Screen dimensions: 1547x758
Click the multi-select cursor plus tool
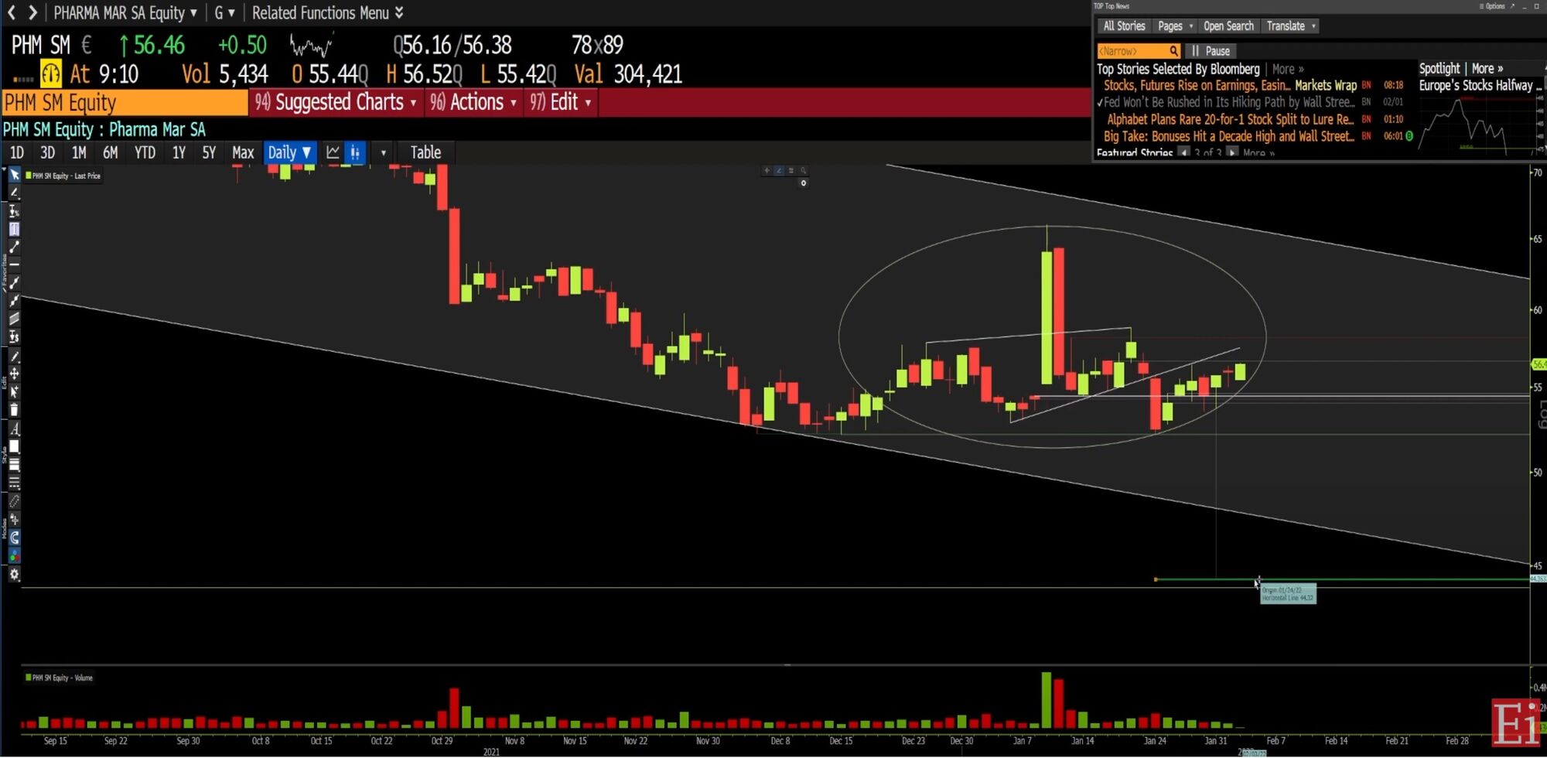pos(14,391)
